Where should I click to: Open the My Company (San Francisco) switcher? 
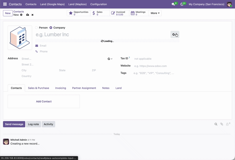coord(207,4)
